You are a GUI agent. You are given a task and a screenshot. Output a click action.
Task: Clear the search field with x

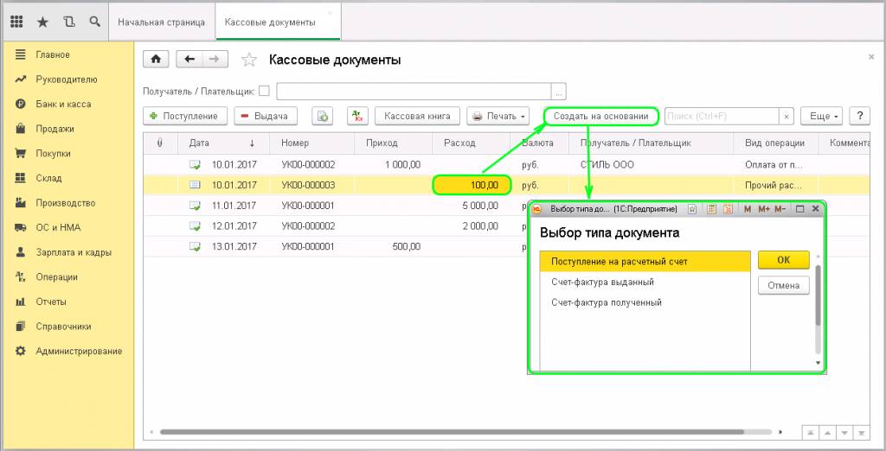[x=786, y=117]
